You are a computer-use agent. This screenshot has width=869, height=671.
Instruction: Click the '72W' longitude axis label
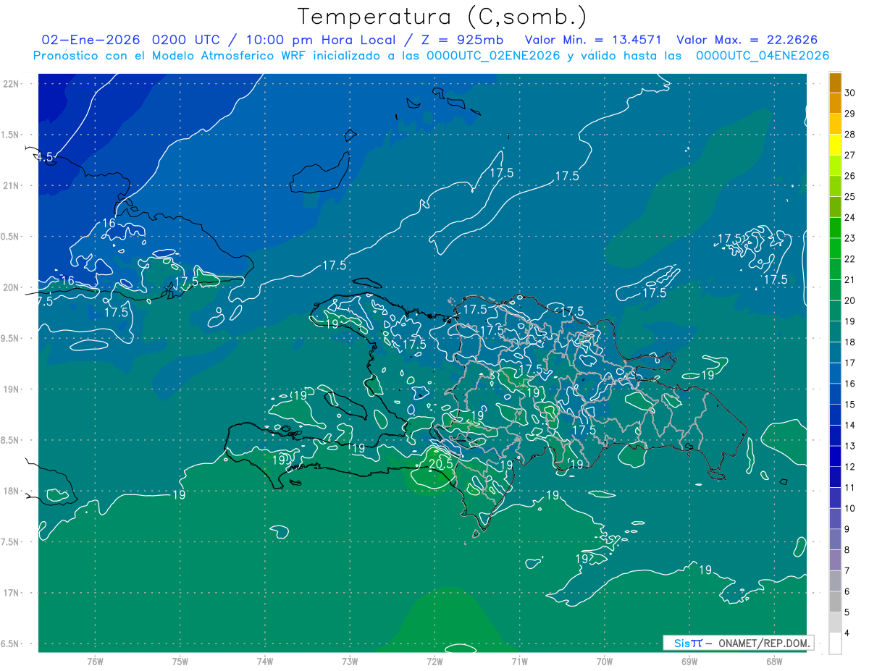434,661
